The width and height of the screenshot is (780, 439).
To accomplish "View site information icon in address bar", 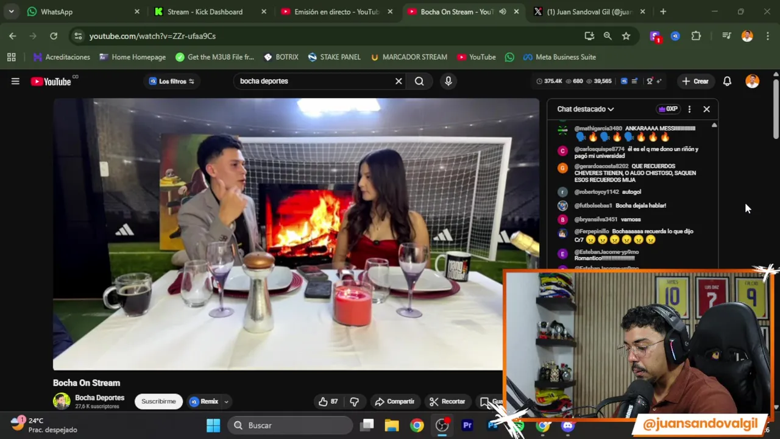I will click(77, 36).
